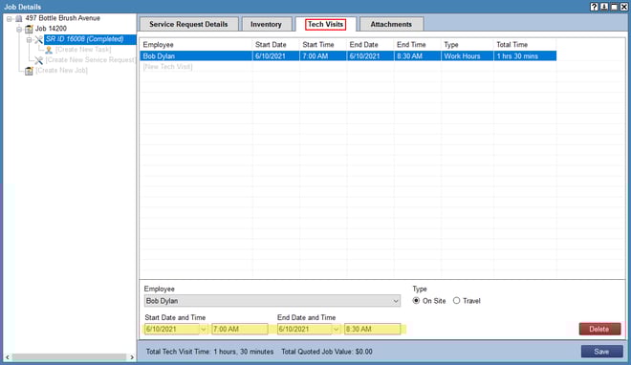Viewport: 631px width, 365px height.
Task: Click the wrench icon for SR ID 16008
Action: (x=38, y=39)
